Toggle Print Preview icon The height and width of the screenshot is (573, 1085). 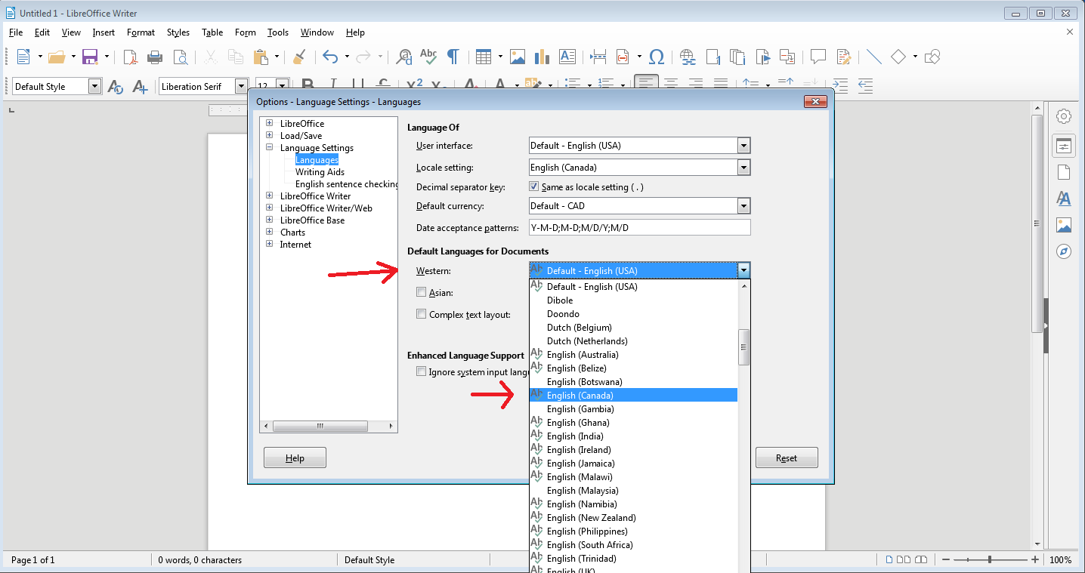click(180, 57)
